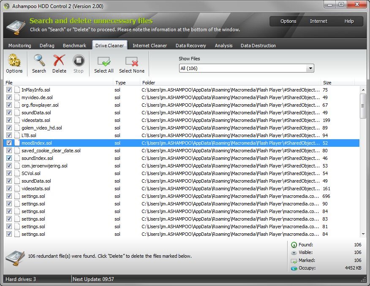Click the scrollbar down arrow
This screenshot has width=370, height=286.
click(363, 234)
